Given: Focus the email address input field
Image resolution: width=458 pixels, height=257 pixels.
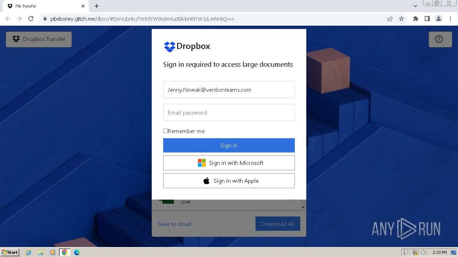Looking at the screenshot, I should tap(229, 90).
